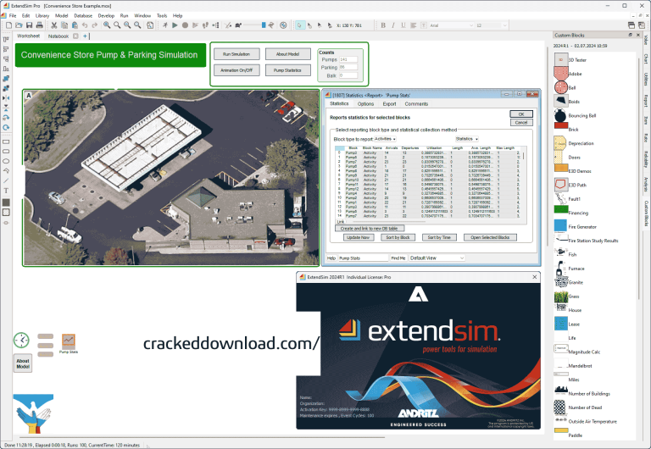651x449 pixels.
Task: Start the simulation with green Run icon
Action: pyautogui.click(x=175, y=25)
